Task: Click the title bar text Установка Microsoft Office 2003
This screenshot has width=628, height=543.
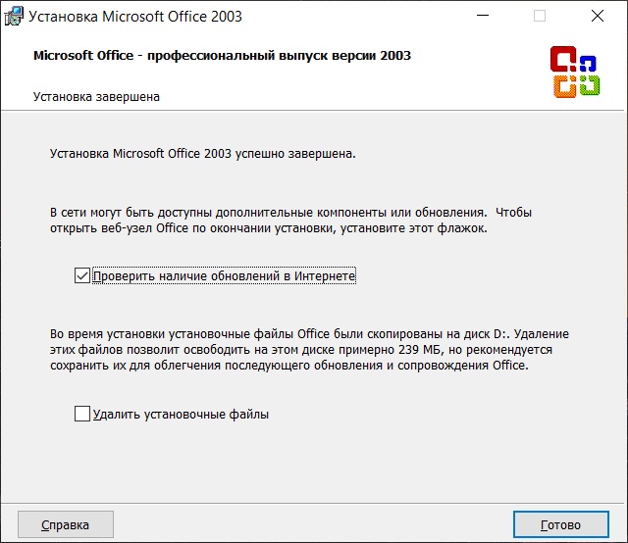Action: pos(135,17)
